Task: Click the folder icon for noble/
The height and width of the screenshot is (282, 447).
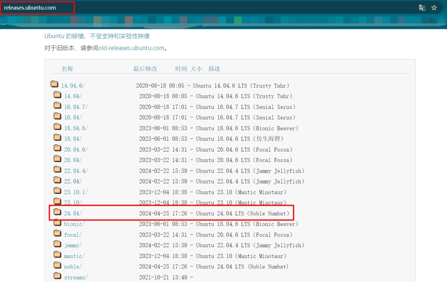Action: coord(57,265)
